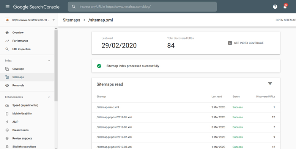Click the Coverage pages icon
The width and height of the screenshot is (296, 149).
[x=7, y=69]
